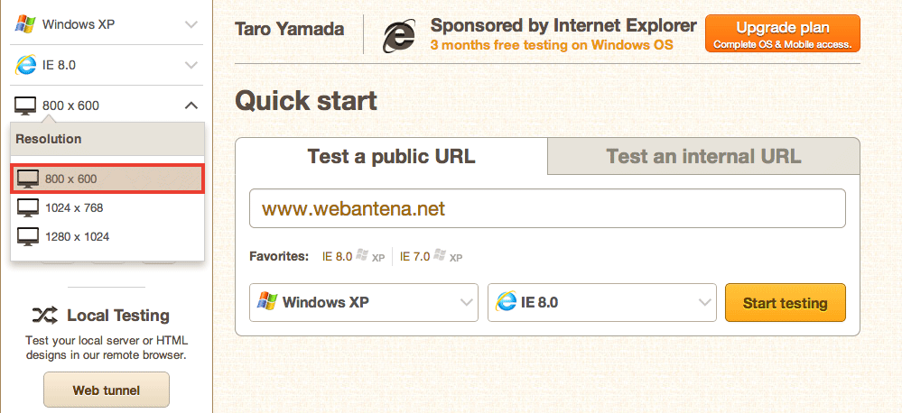Click the URL input field with www.webantena.net

547,208
